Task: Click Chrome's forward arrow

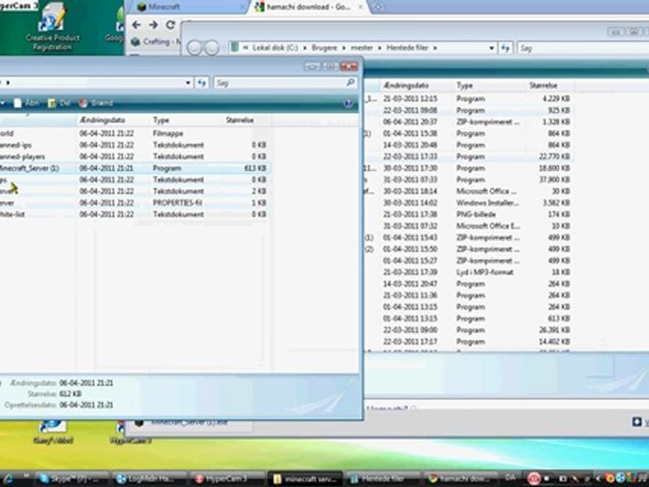Action: (153, 25)
